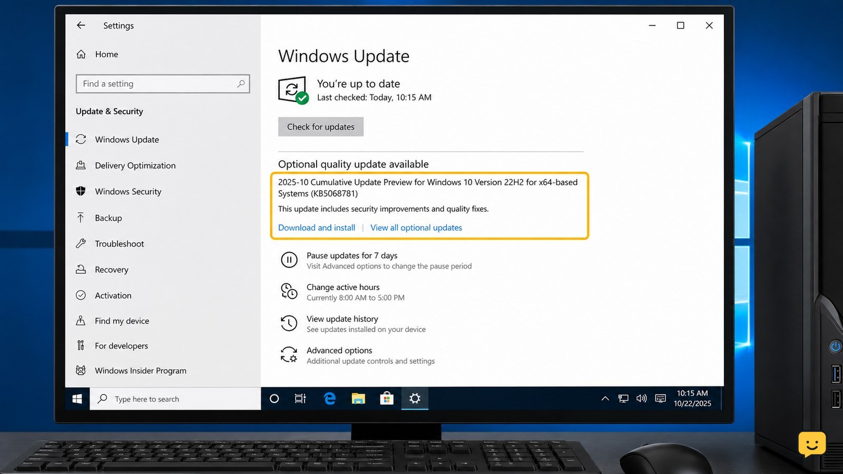843x474 pixels.
Task: Click the yellow smiley chat icon
Action: [x=812, y=445]
